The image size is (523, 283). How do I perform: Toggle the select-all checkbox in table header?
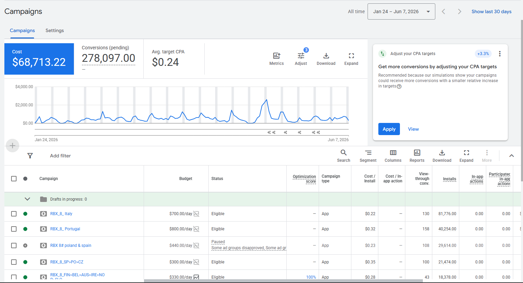coord(14,179)
